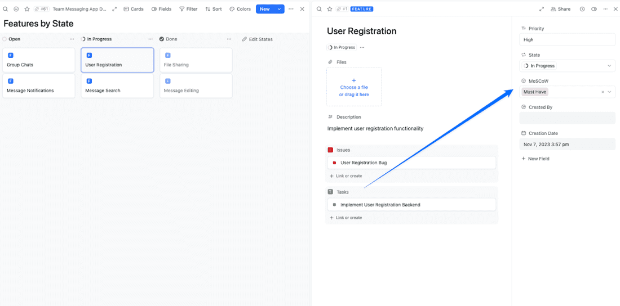
Task: Click Link or create under Tasks
Action: pyautogui.click(x=346, y=218)
